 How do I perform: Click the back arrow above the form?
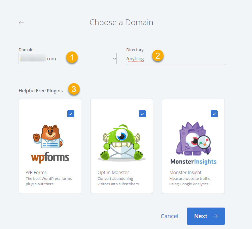coord(21,22)
